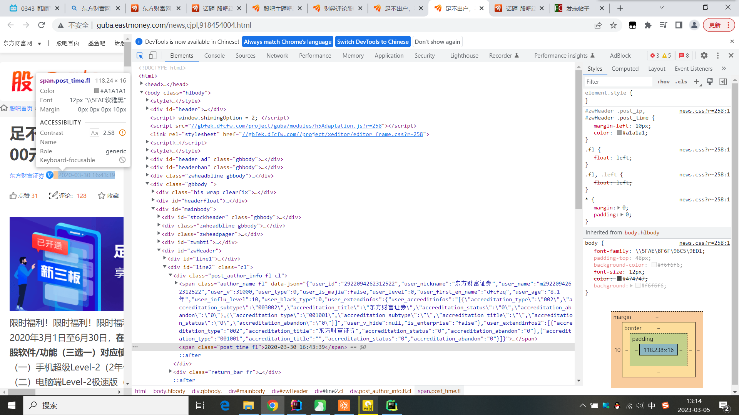Open Windows Start menu
The width and height of the screenshot is (739, 415).
[x=12, y=405]
